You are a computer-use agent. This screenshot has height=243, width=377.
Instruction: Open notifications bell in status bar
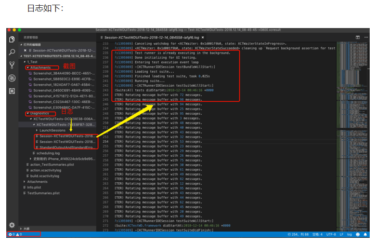click(365, 234)
